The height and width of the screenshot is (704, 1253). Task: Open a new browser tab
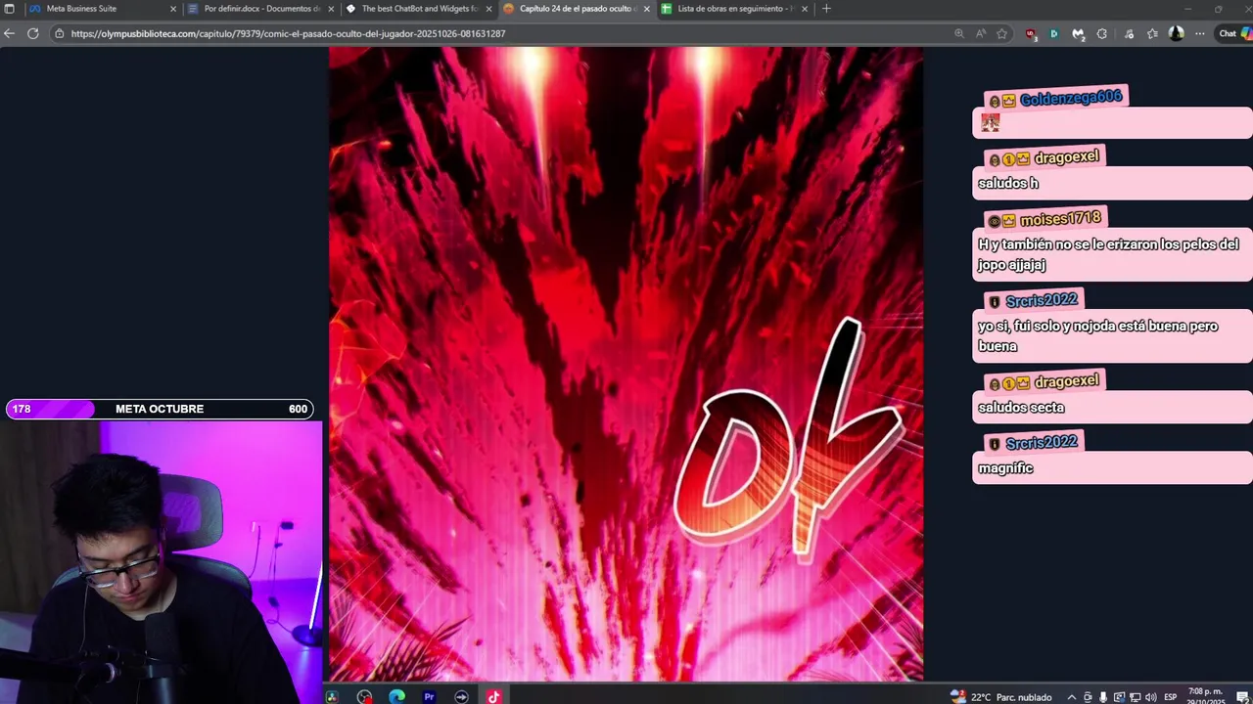tap(826, 9)
